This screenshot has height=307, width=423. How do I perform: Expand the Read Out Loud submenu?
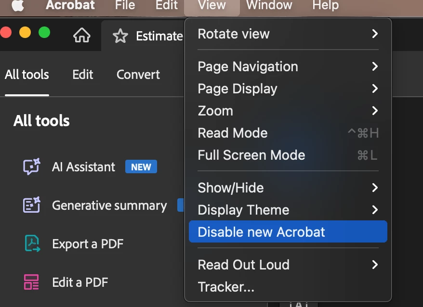[x=288, y=265]
